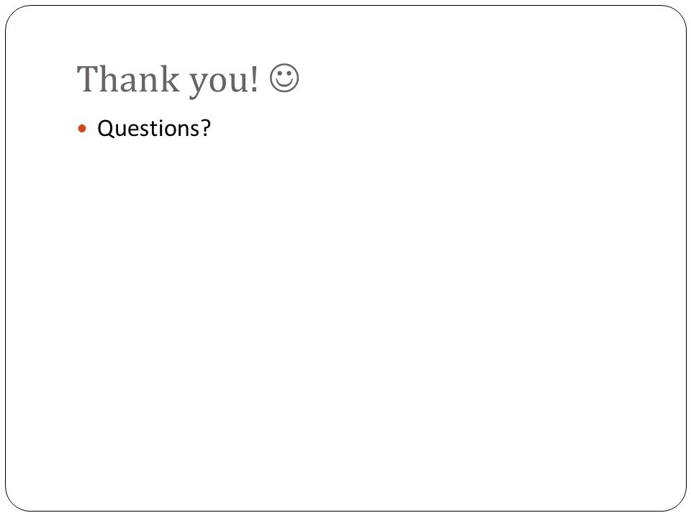Click the word "Thank" in the title
691x518 pixels.
(128, 79)
